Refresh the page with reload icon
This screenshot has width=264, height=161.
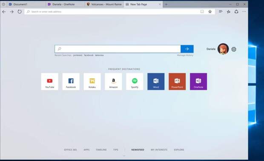pyautogui.click(x=20, y=11)
